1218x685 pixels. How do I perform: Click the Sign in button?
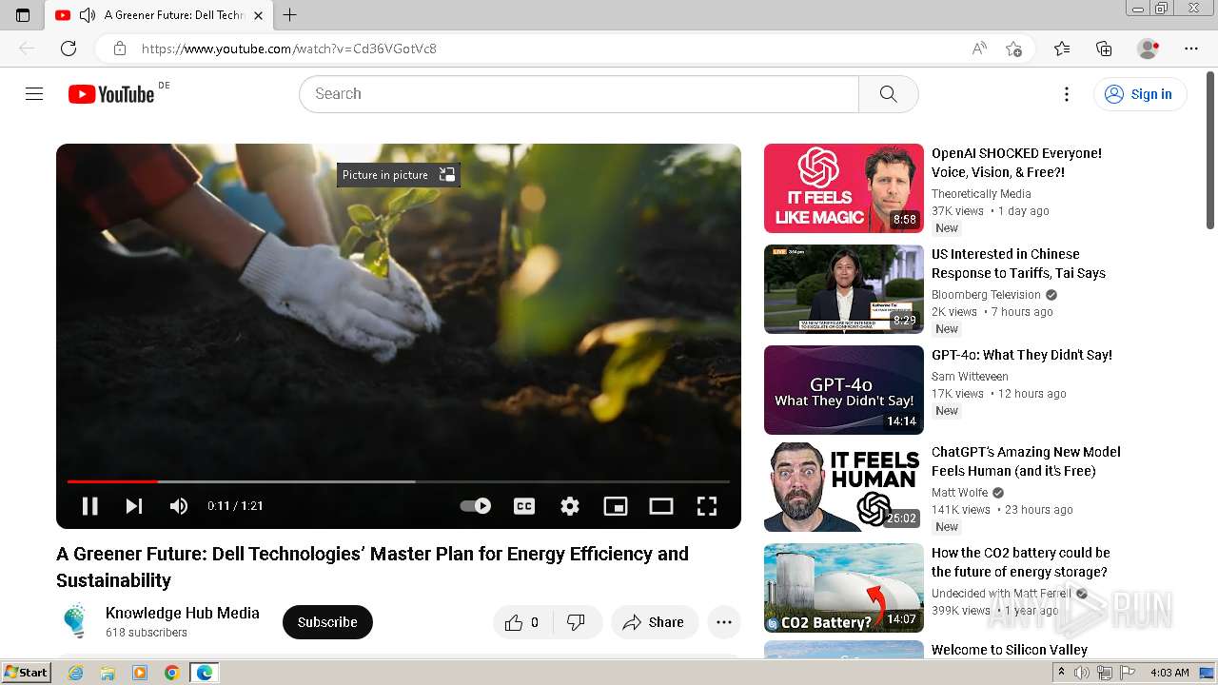[x=1140, y=94]
